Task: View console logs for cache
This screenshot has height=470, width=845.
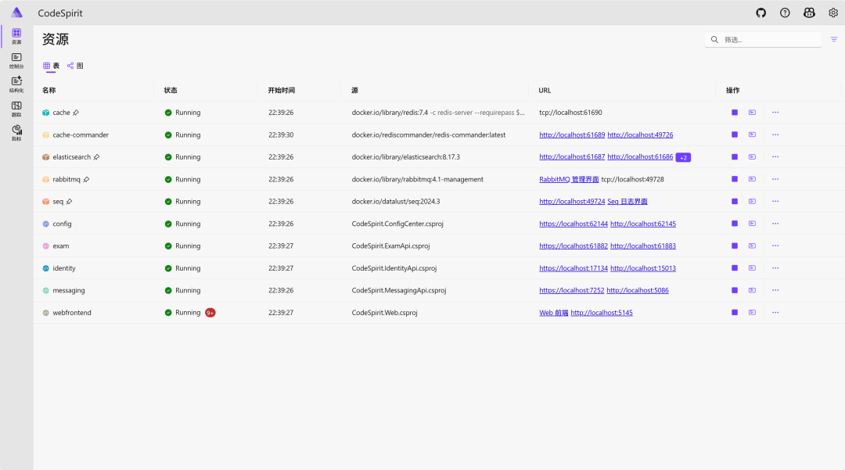Action: click(x=753, y=113)
